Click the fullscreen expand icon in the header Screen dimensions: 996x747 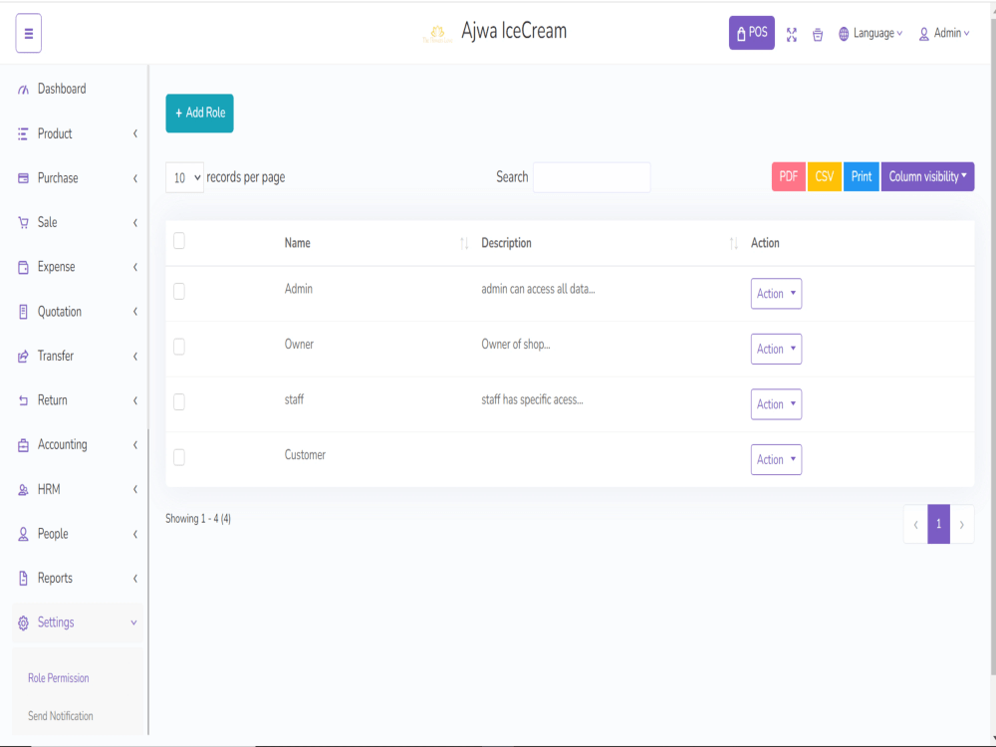(x=792, y=35)
